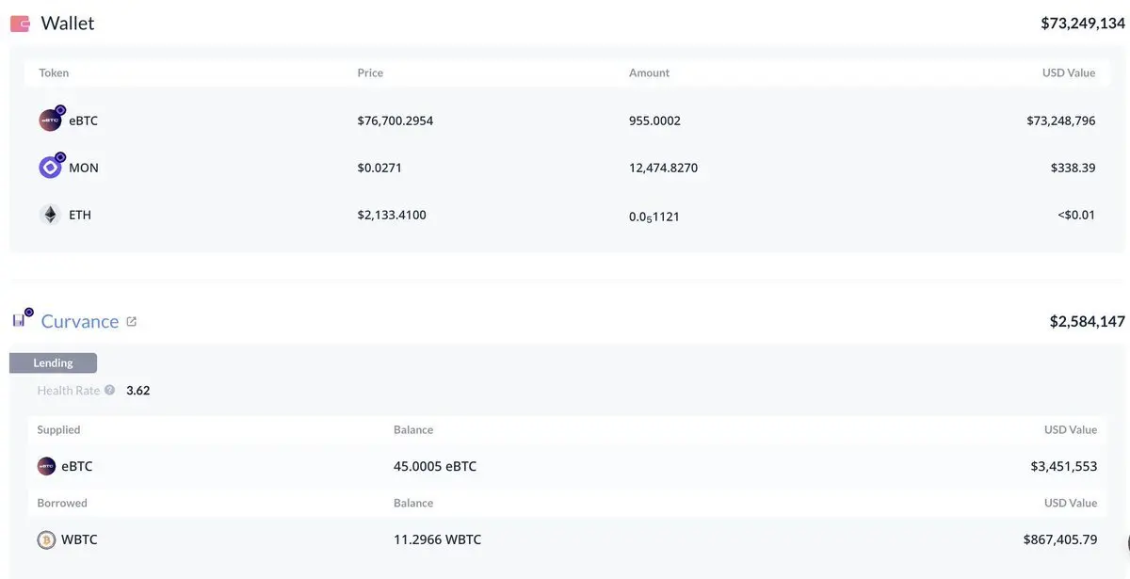This screenshot has width=1130, height=579.
Task: Click the supplied value $3,451,553
Action: point(1064,466)
